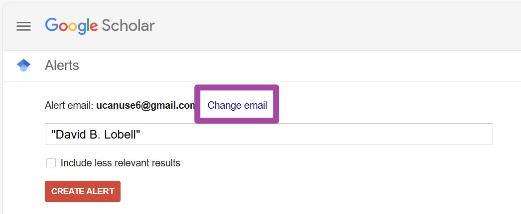This screenshot has width=521, height=214.
Task: Click the colorful "Google" word in the logo
Action: (x=71, y=26)
